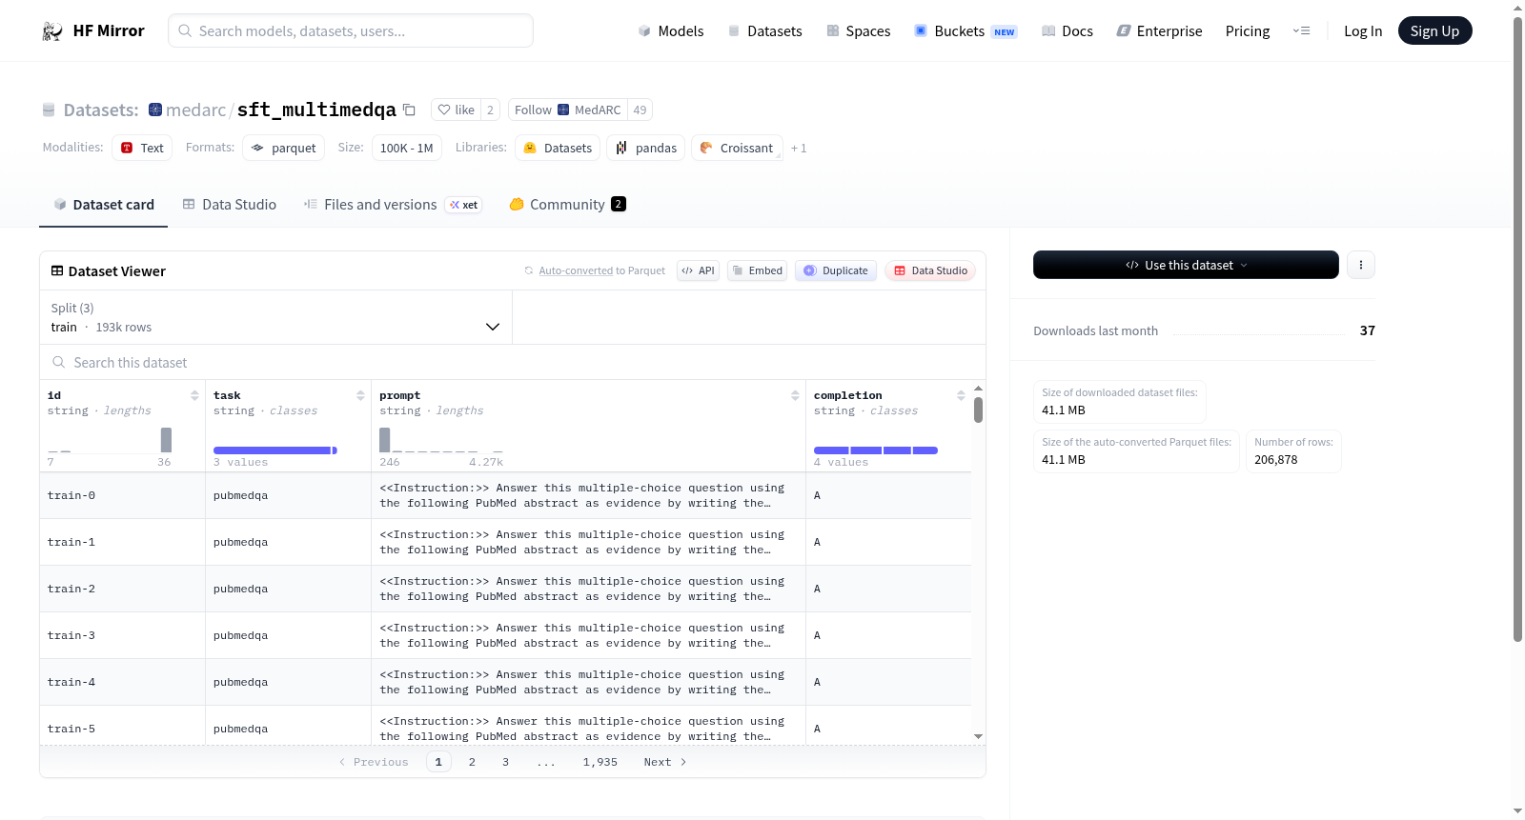The width and height of the screenshot is (1525, 820).
Task: Click the parquet format icon
Action: (257, 148)
